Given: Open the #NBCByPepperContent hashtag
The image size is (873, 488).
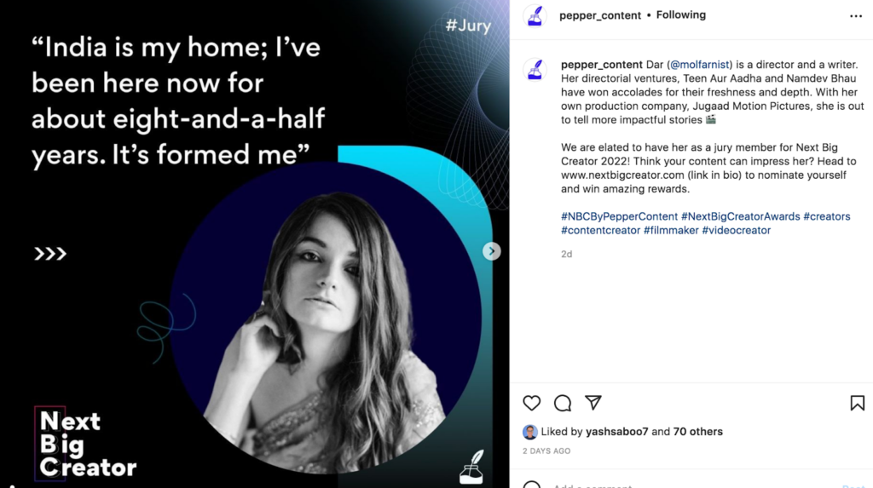Looking at the screenshot, I should tap(619, 216).
